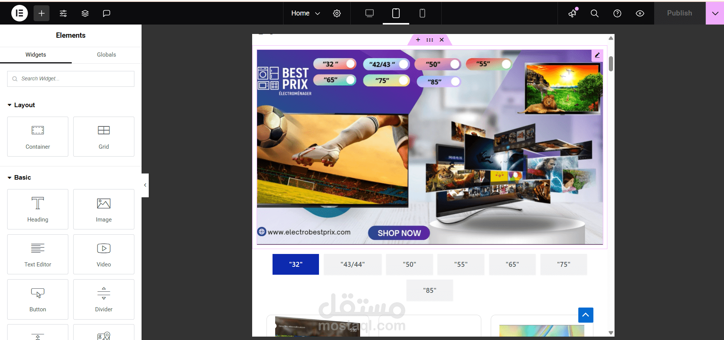Click the www.electrobestprix.com link

(309, 232)
